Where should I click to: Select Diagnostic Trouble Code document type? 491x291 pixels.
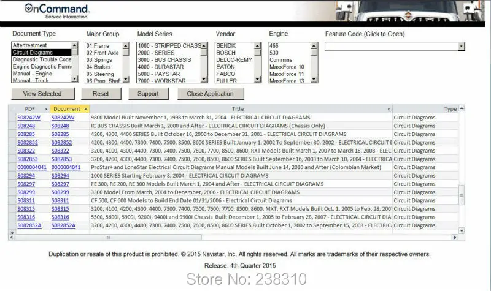tap(42, 59)
